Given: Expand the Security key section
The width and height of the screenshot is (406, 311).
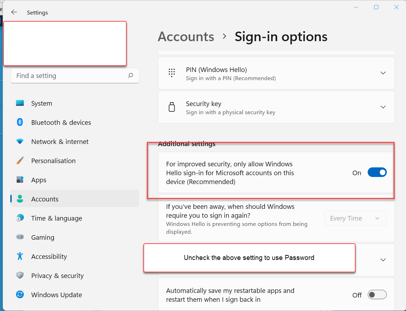Looking at the screenshot, I should pyautogui.click(x=383, y=107).
